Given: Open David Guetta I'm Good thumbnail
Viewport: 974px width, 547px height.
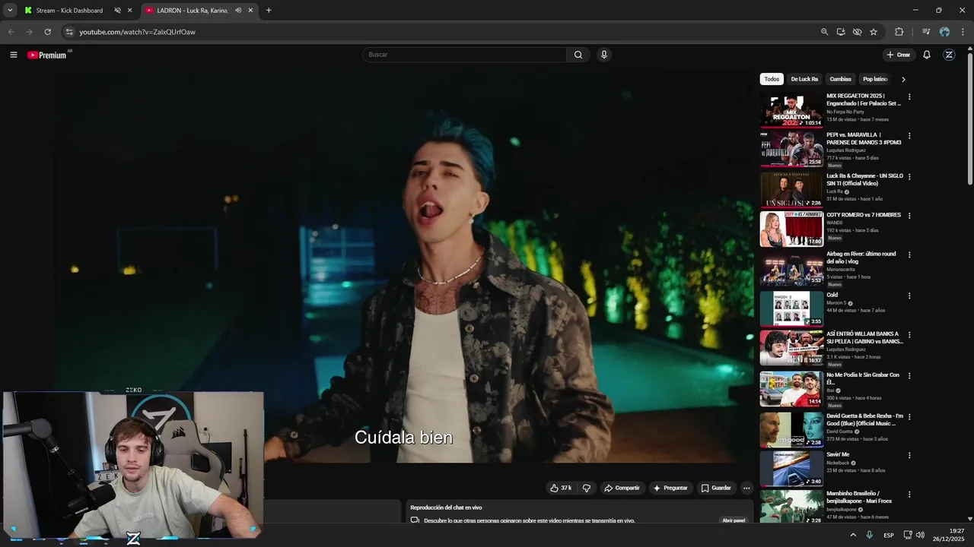Looking at the screenshot, I should click(791, 429).
